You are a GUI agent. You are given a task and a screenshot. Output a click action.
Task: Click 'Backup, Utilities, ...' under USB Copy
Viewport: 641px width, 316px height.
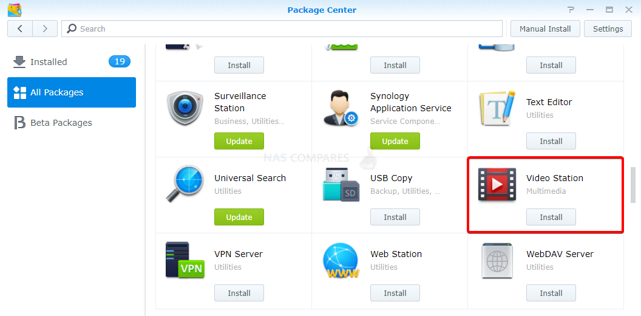pyautogui.click(x=405, y=191)
